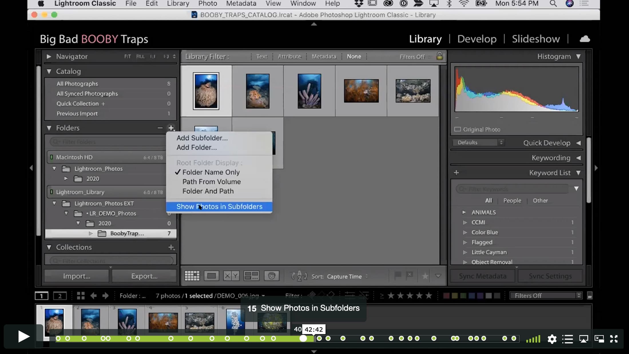Select the red color label swatch
This screenshot has width=629, height=354.
pyautogui.click(x=446, y=296)
